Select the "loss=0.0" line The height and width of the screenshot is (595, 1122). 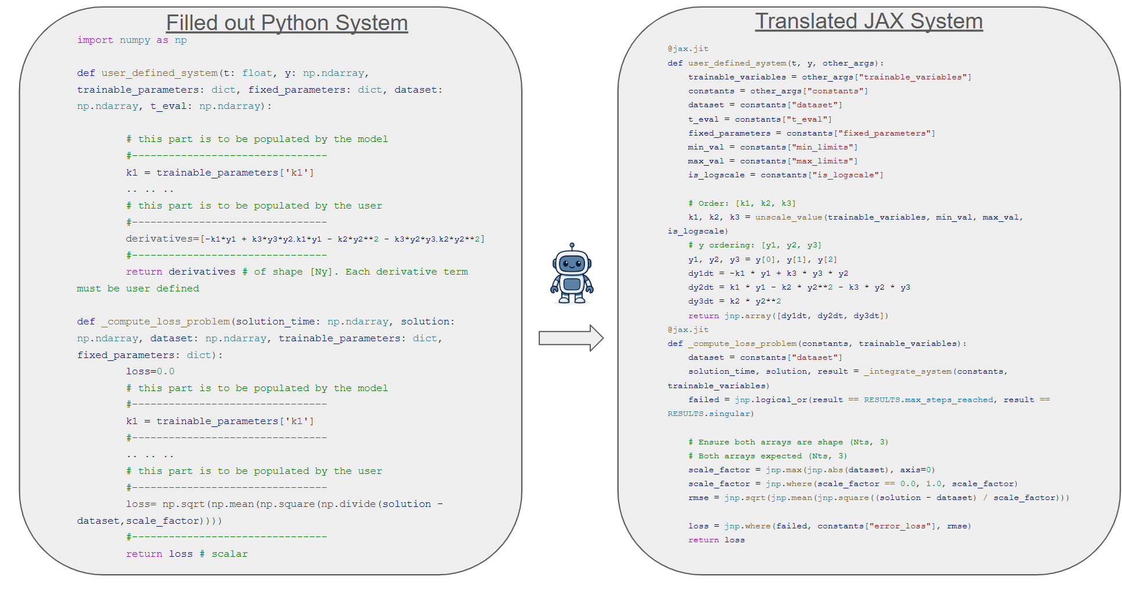coord(150,371)
